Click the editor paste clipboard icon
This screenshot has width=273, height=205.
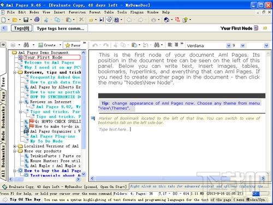(134, 45)
